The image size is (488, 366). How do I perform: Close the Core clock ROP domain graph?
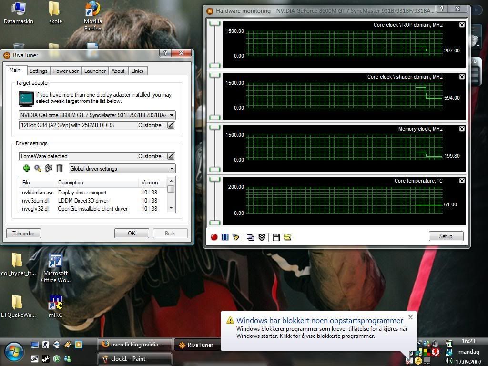coord(462,25)
